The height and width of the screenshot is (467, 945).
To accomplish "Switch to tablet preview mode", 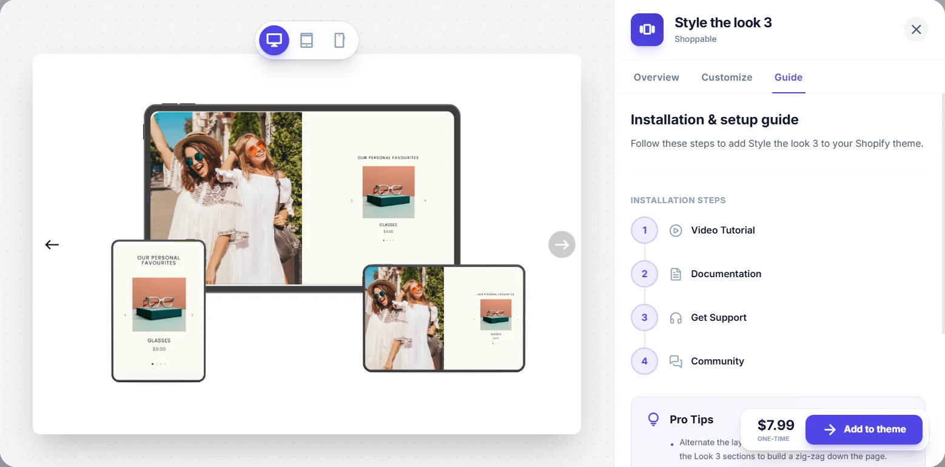I will [307, 41].
